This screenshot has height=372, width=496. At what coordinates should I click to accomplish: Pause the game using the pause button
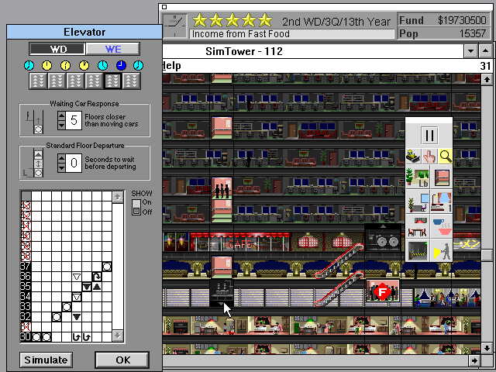pos(429,136)
